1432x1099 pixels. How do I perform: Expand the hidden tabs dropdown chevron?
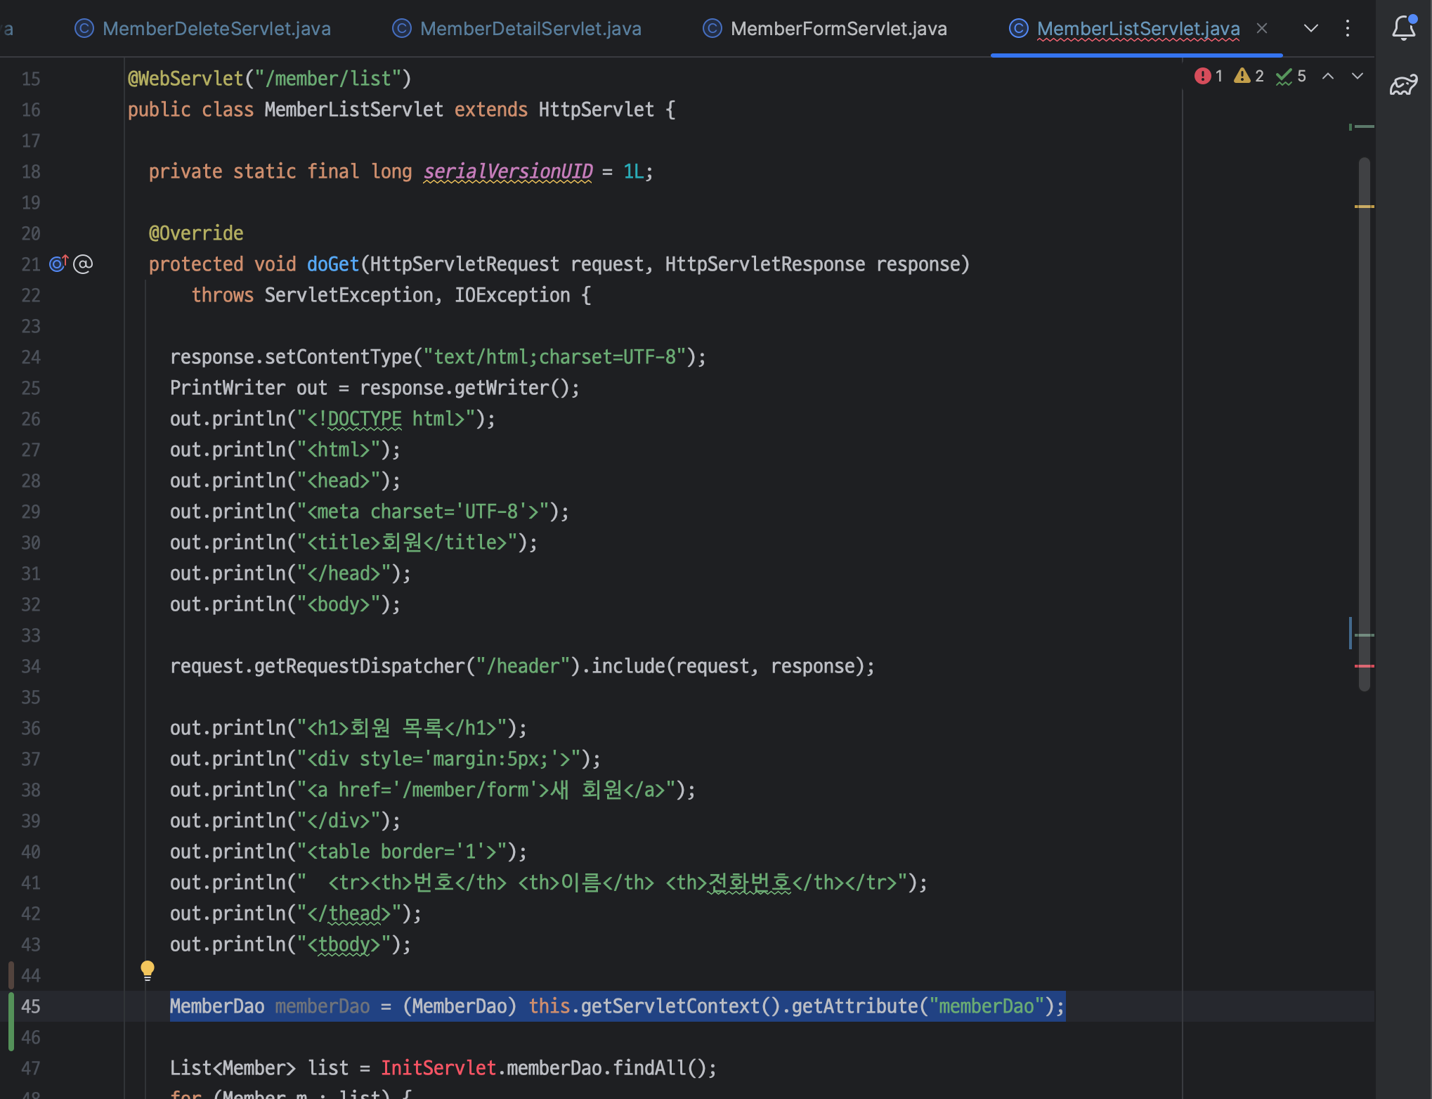pos(1310,28)
